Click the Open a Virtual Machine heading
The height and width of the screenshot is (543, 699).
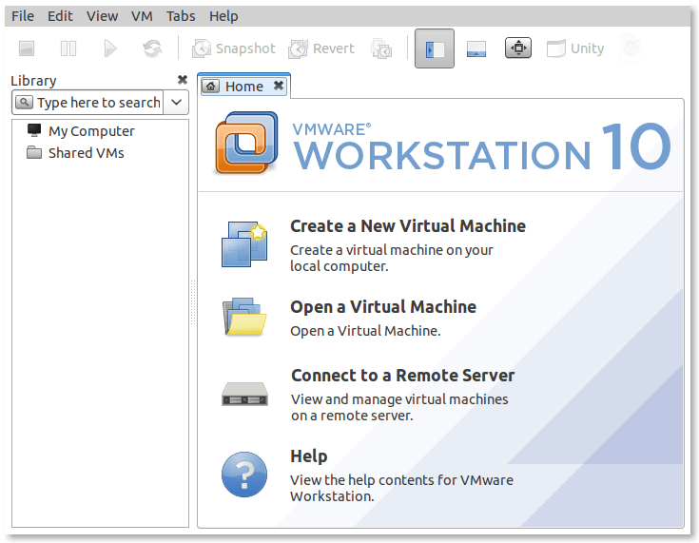tap(383, 307)
